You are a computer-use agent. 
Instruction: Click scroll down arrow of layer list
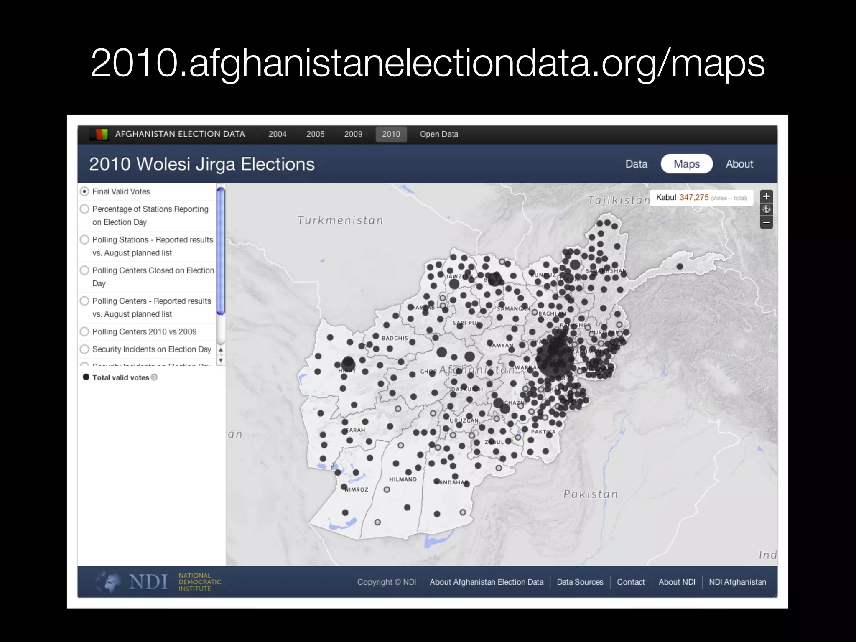[x=221, y=360]
